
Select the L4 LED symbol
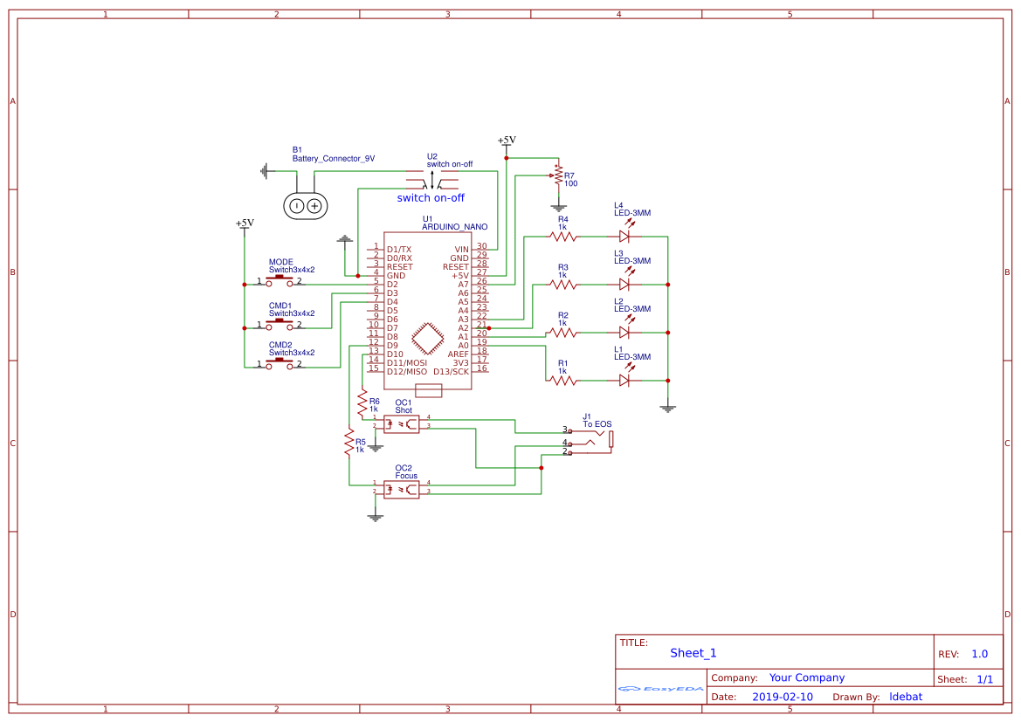(625, 236)
